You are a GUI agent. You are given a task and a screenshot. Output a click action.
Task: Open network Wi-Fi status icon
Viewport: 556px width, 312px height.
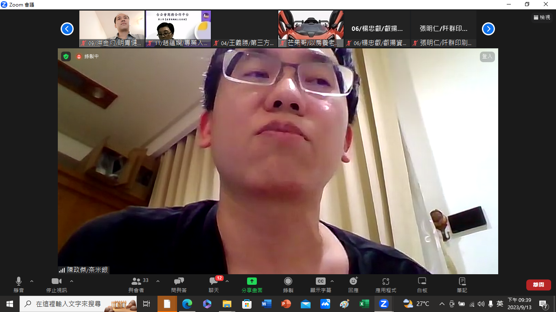[x=472, y=303]
